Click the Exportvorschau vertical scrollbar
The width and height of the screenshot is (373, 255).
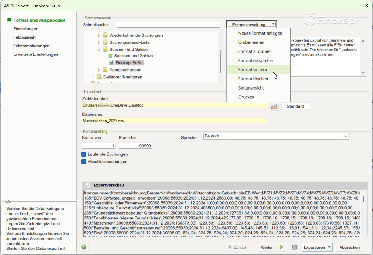(363, 199)
